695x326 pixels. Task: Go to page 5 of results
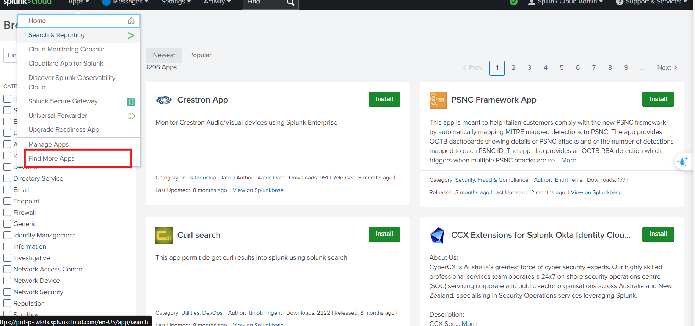[x=562, y=68]
